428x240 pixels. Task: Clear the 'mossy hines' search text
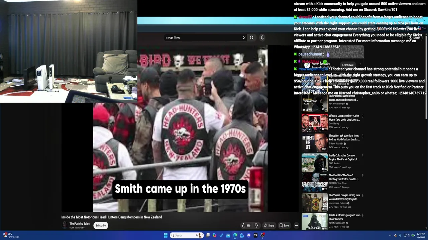tap(244, 38)
